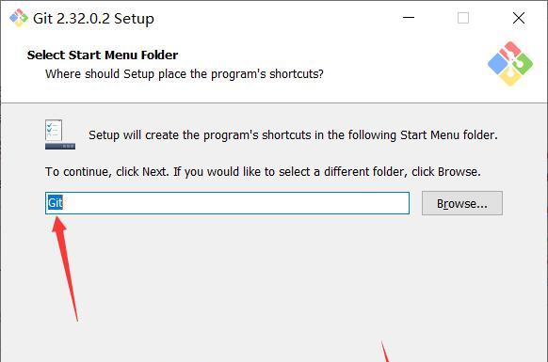Screen dimensions: 548x362
Task: Click the red arrow tip near the bottom edge
Action: [385, 352]
